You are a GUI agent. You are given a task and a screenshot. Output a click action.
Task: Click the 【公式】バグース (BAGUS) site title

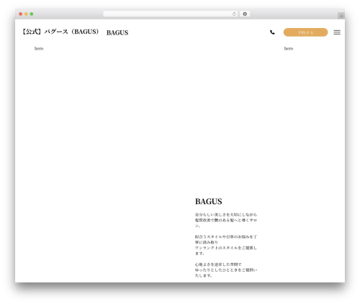(x=60, y=32)
